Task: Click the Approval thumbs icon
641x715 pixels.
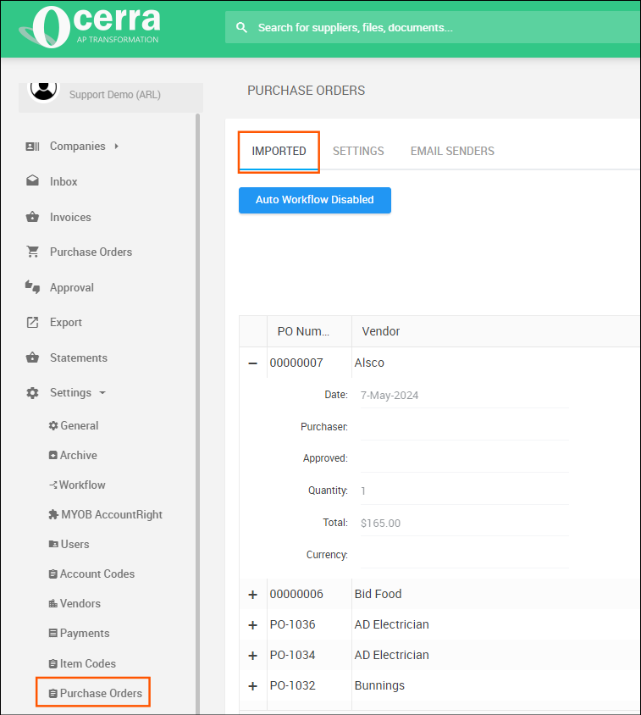Action: pyautogui.click(x=32, y=287)
